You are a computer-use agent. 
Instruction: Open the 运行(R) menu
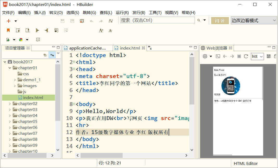click(122, 12)
